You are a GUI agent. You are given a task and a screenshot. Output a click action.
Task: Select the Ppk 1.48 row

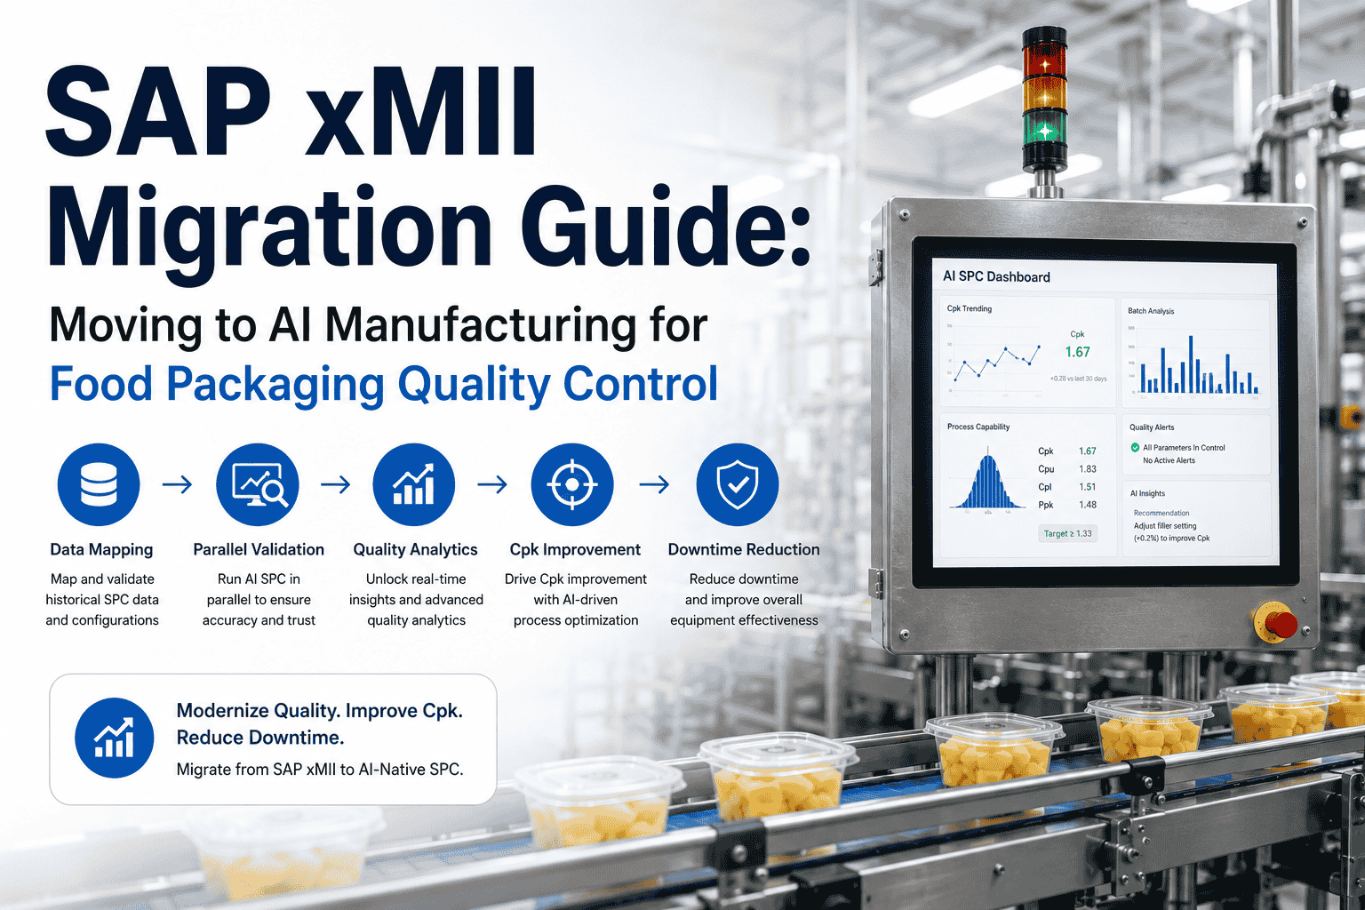click(x=1067, y=505)
